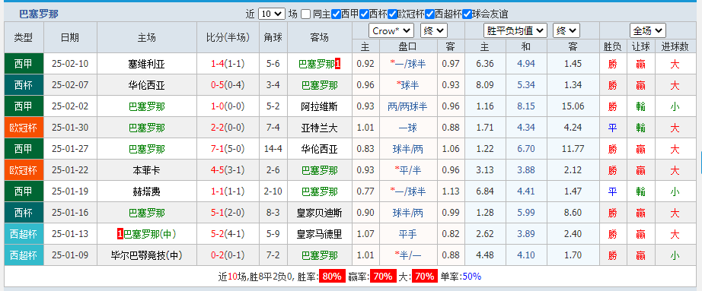Click the 西杯 league tag on 25-02-07
Image resolution: width=702 pixels, height=291 pixels.
pos(24,85)
